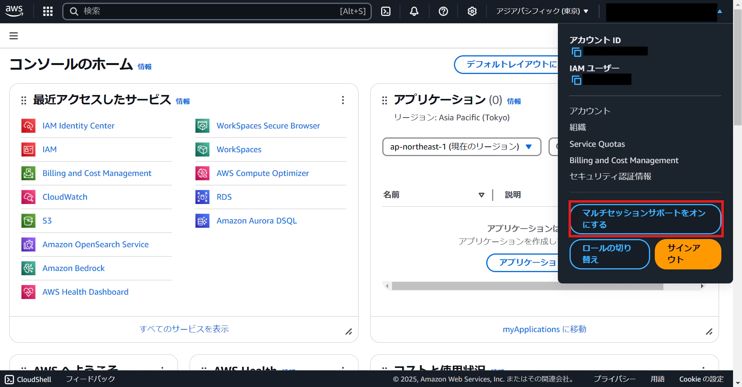Click the サインアウト button

[688, 254]
